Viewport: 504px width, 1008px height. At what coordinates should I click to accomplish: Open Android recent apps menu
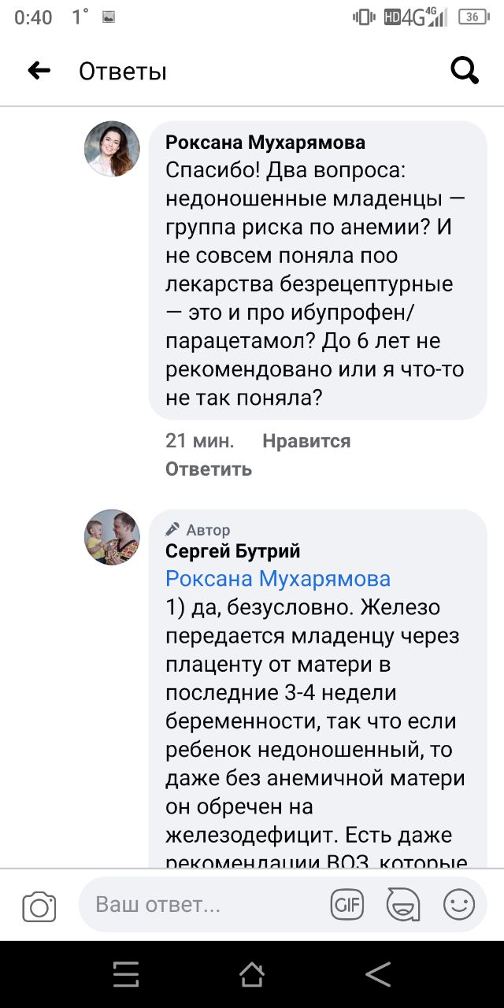click(x=126, y=975)
